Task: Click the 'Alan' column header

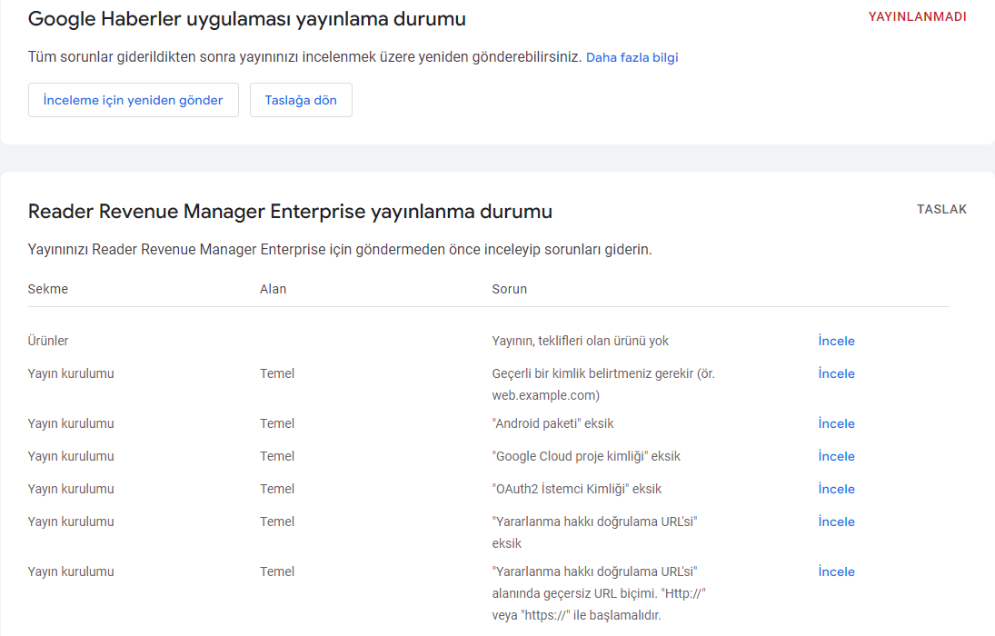Action: (x=273, y=289)
